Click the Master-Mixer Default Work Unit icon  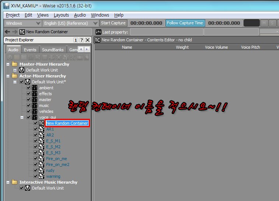coord(21,70)
